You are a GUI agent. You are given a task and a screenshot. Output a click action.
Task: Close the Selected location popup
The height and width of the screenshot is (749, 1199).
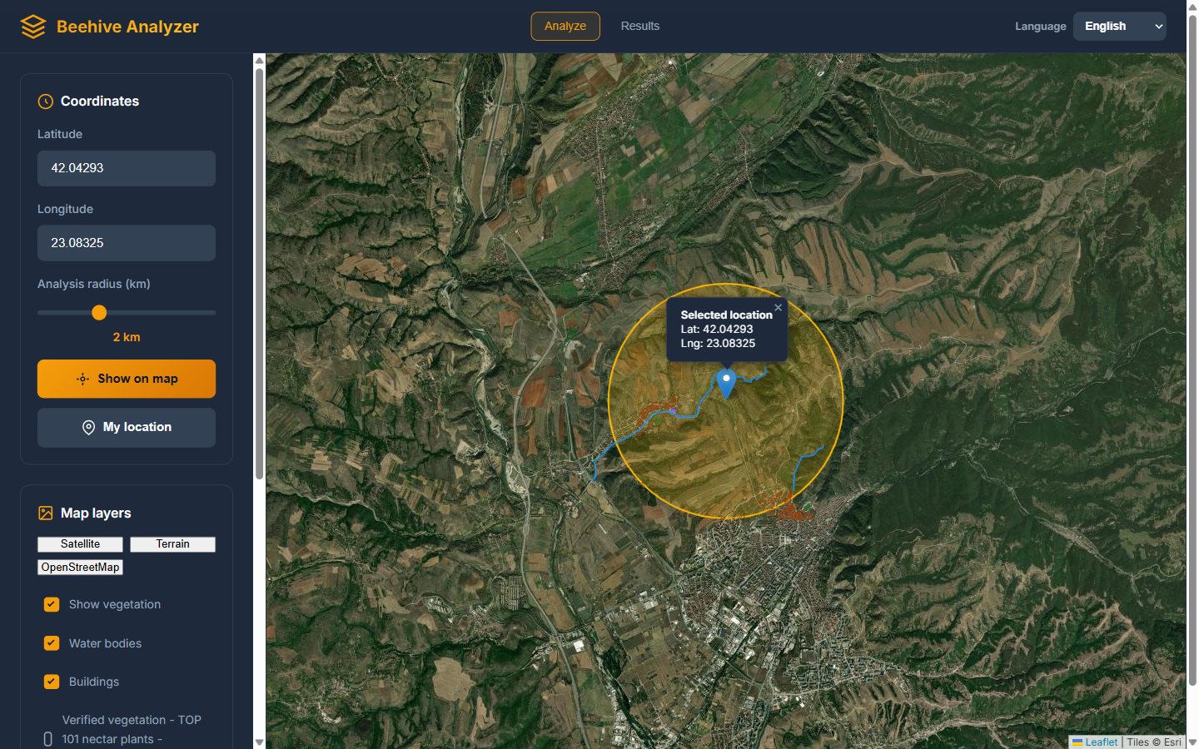(x=778, y=307)
